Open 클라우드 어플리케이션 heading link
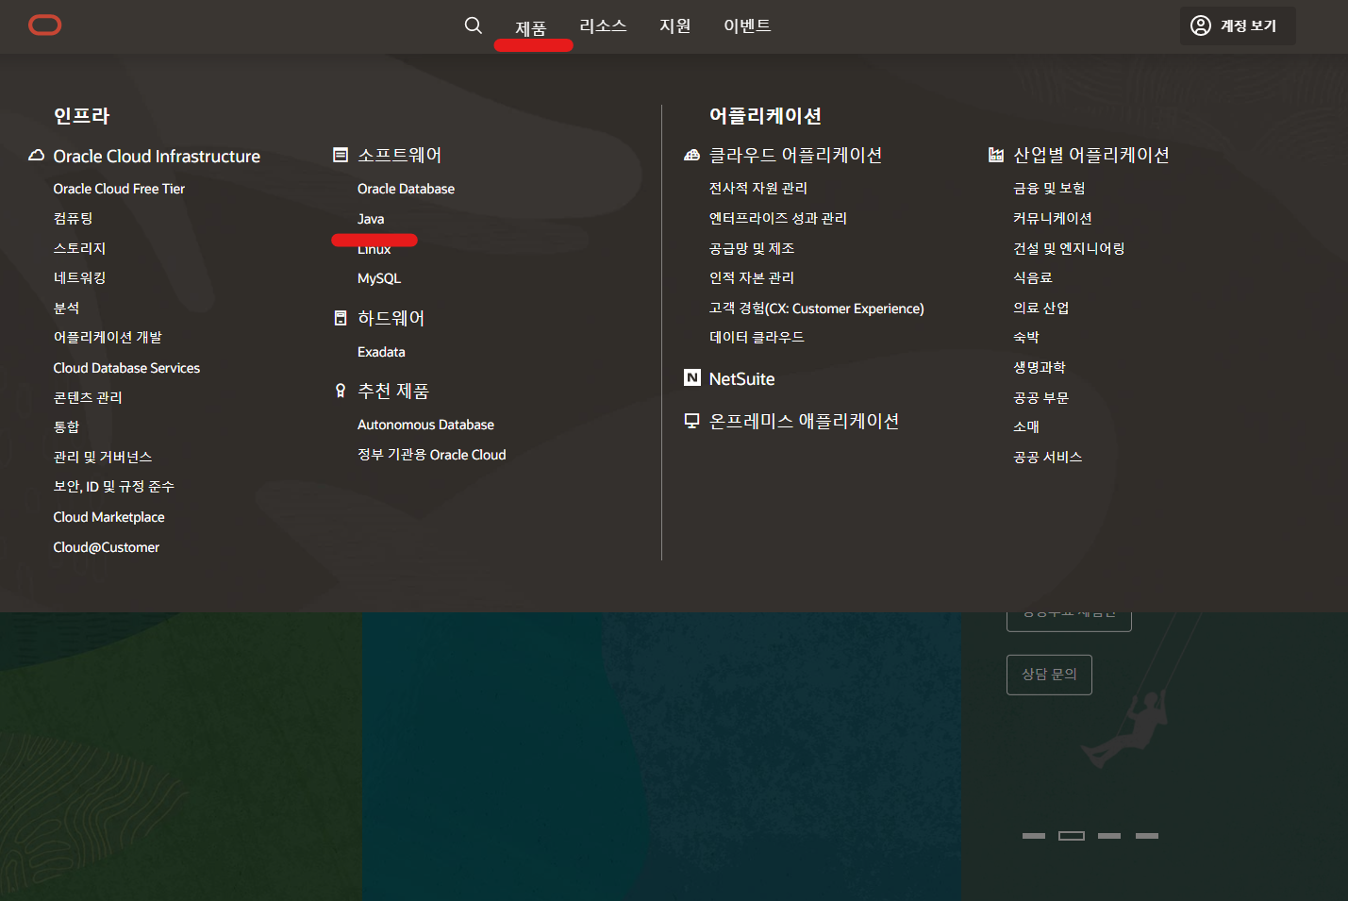 point(796,155)
